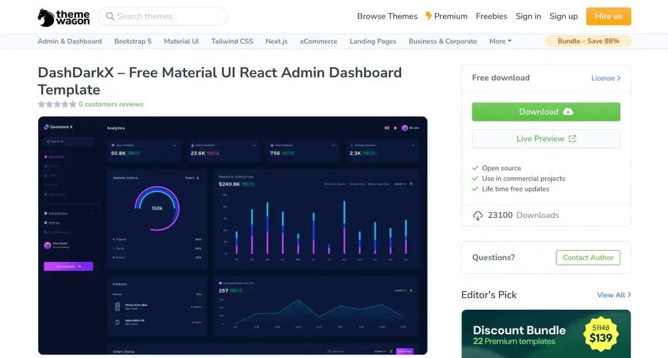Image resolution: width=668 pixels, height=358 pixels.
Task: Click the View All link
Action: [x=614, y=295]
